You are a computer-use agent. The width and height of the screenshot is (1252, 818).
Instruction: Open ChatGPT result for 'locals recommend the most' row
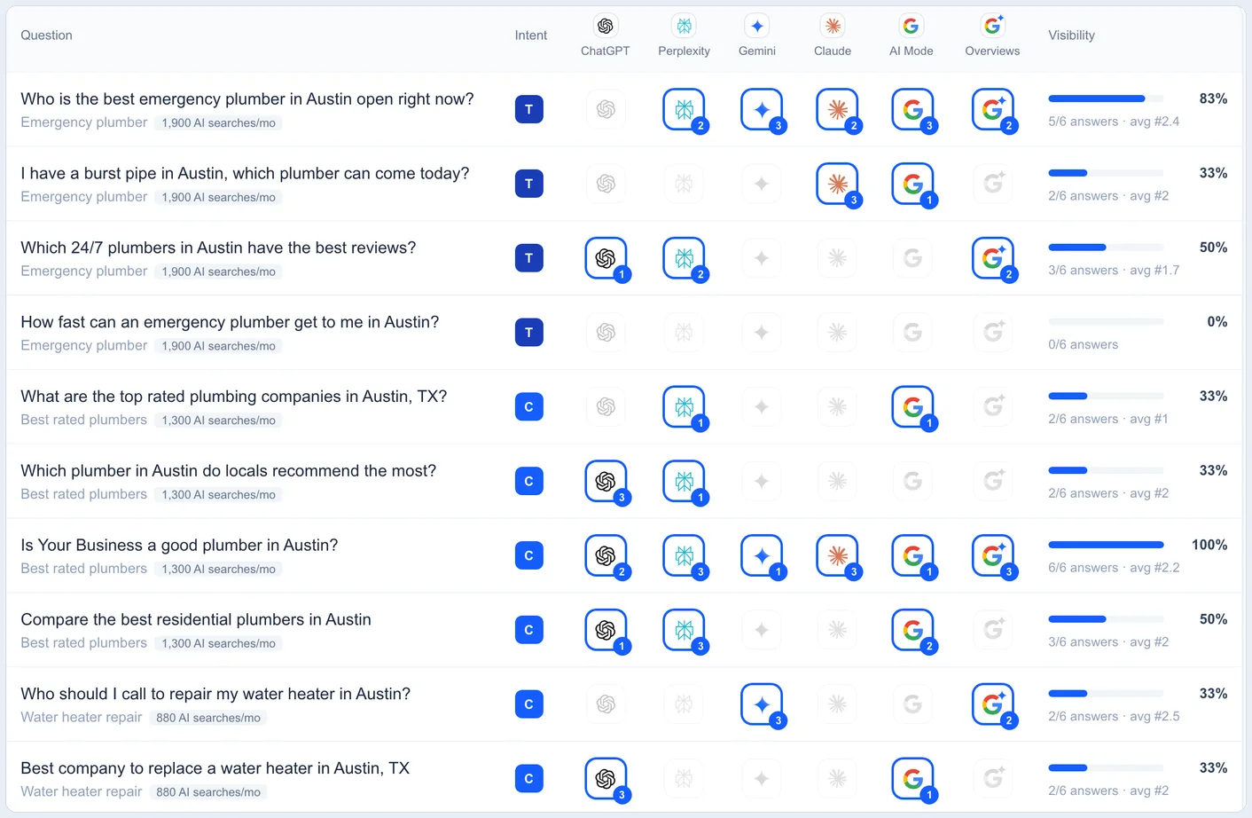pos(606,483)
